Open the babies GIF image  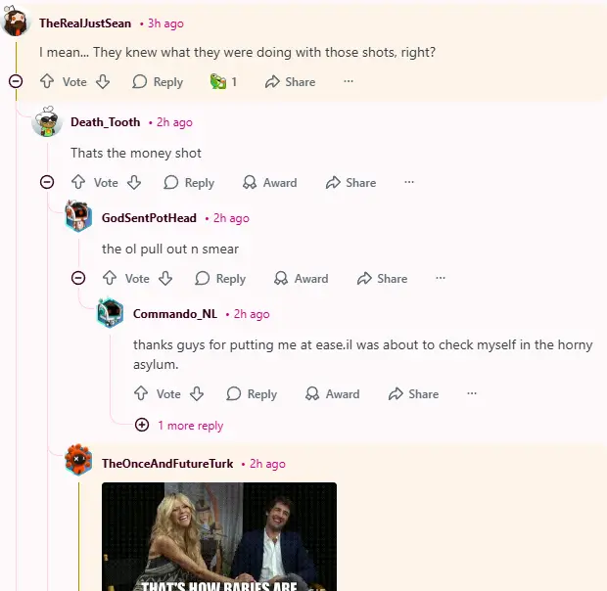pyautogui.click(x=219, y=536)
